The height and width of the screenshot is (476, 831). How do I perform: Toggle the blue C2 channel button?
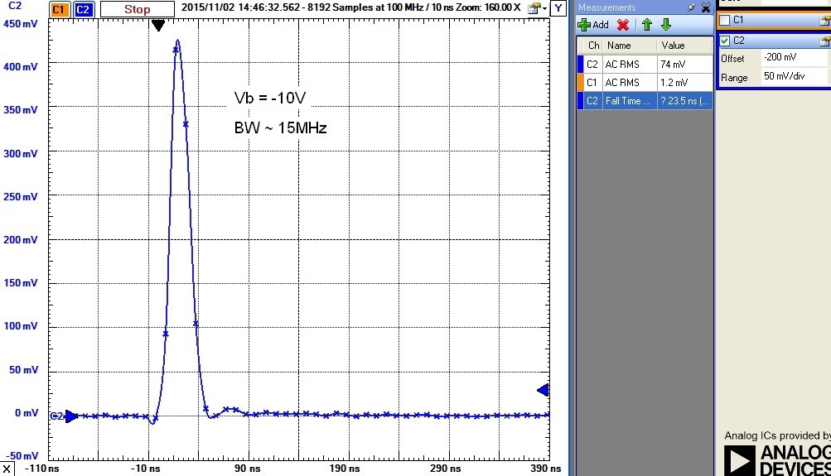click(84, 10)
